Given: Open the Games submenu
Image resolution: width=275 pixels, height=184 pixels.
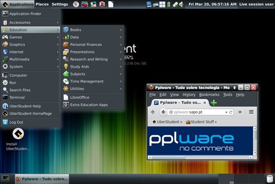Looking at the screenshot, I should click(x=31, y=37).
